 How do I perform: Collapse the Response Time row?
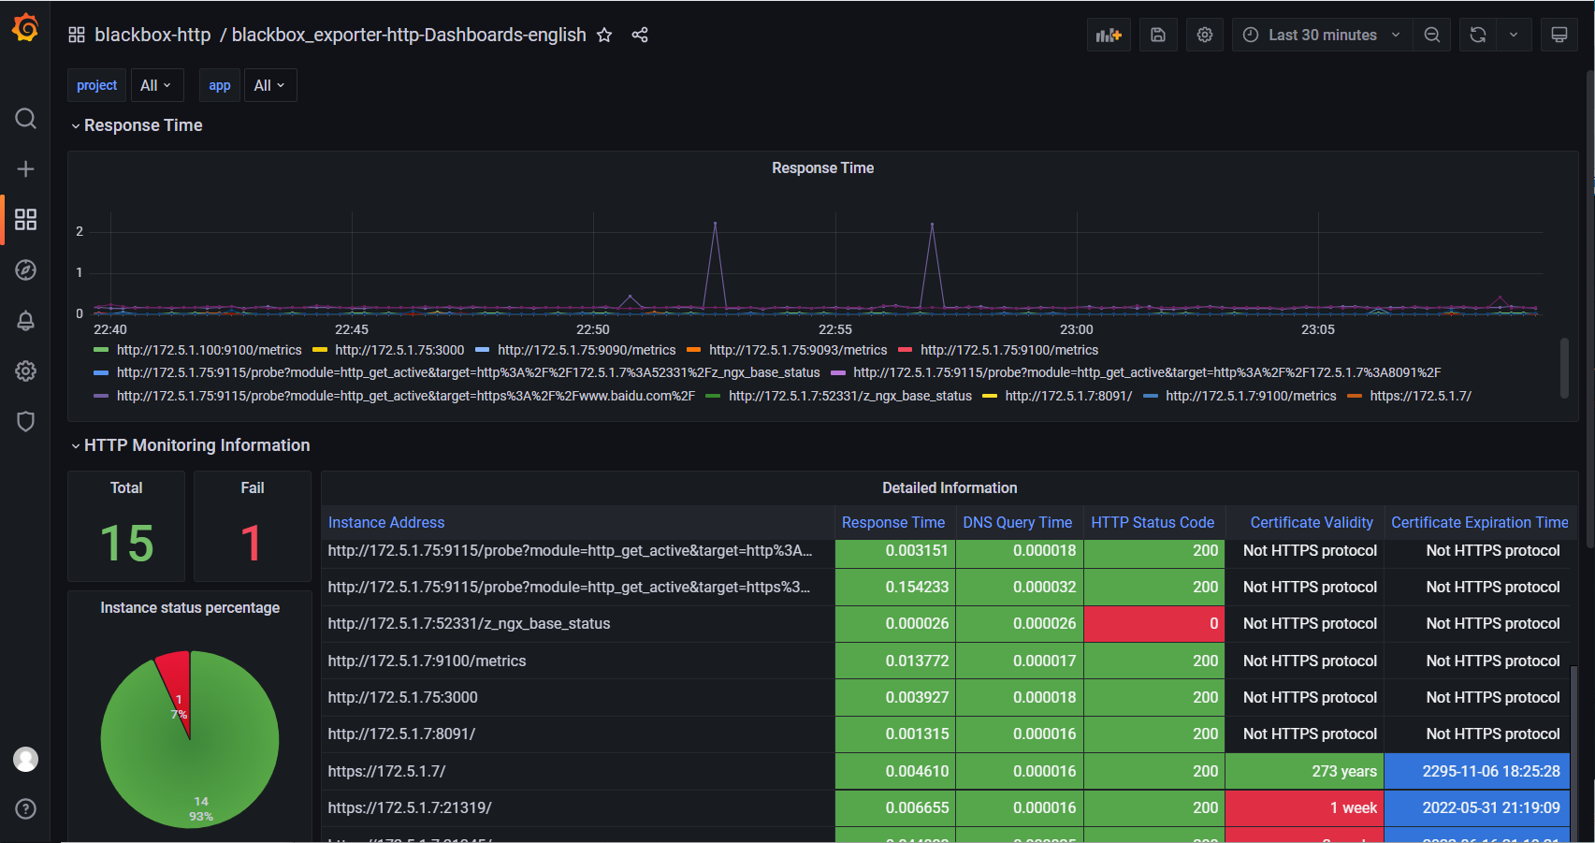[x=142, y=125]
